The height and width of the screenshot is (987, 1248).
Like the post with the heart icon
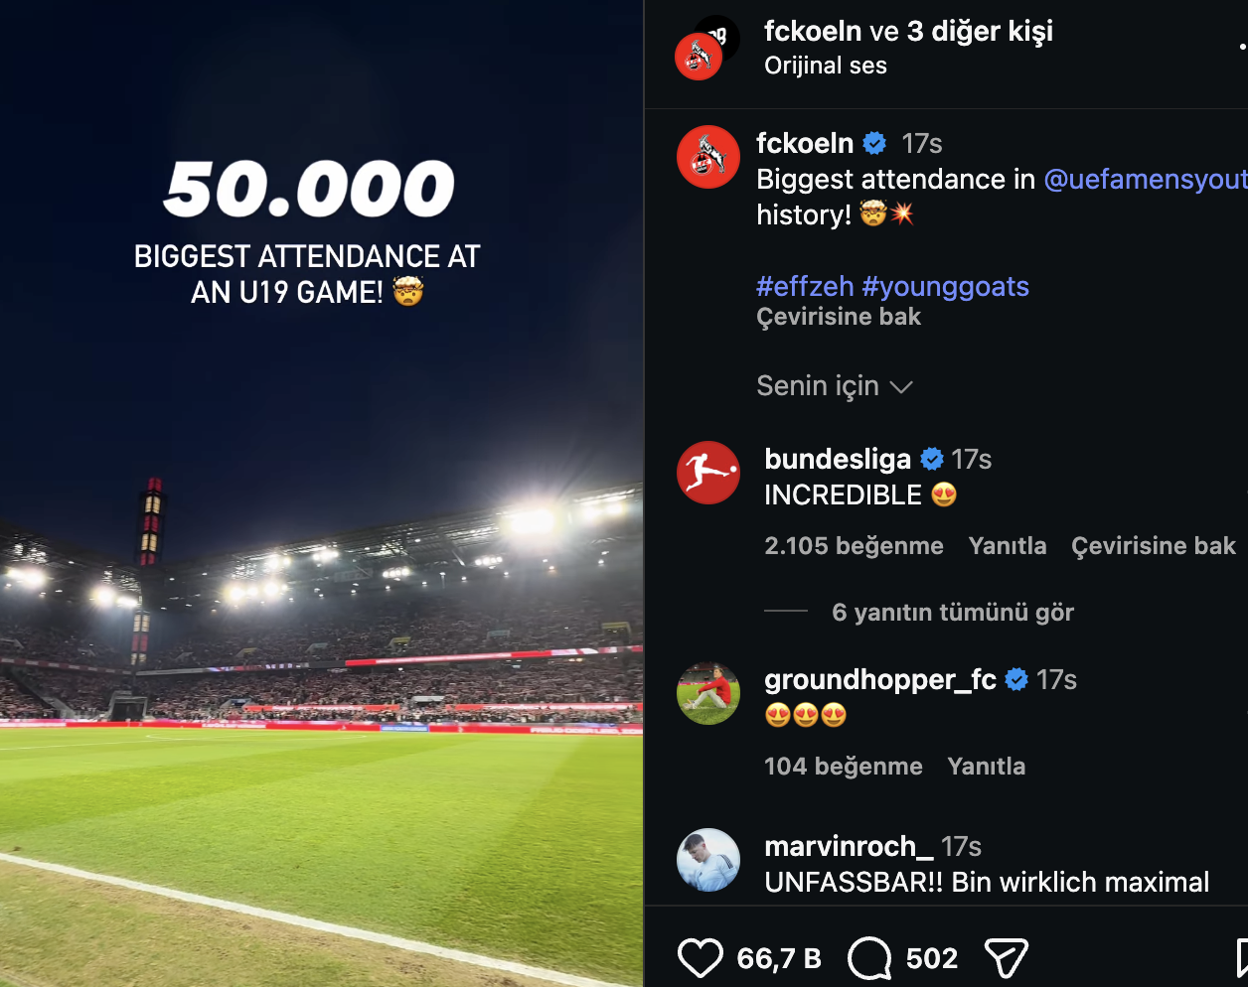700,958
